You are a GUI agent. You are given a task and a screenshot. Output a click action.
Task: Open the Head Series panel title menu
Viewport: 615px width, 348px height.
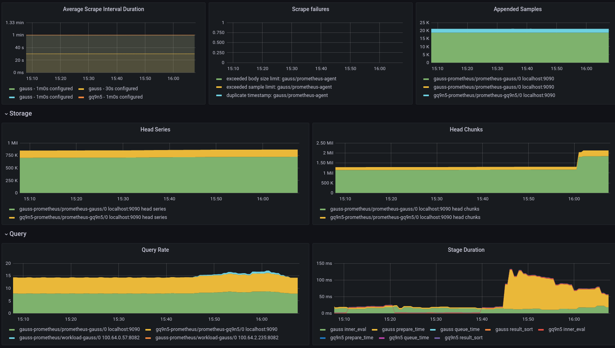click(155, 129)
